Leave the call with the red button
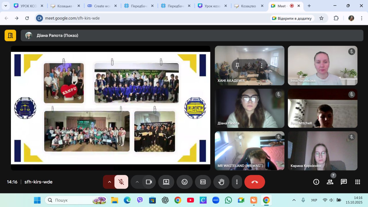The height and width of the screenshot is (207, 368). pos(254,182)
